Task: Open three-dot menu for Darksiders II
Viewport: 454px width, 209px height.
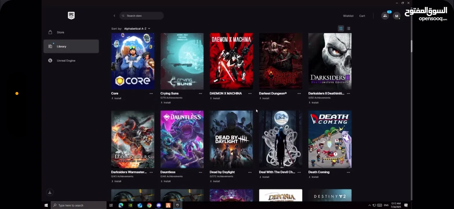Action: click(348, 93)
